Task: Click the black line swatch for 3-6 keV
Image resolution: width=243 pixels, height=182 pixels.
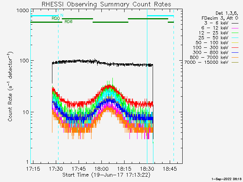Action: (x=235, y=23)
